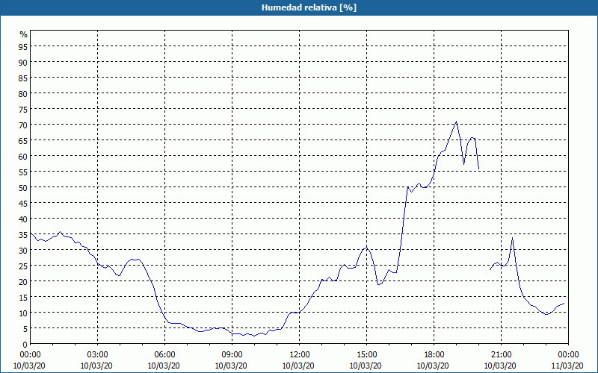Click the '00:00' time label dated 10/03/20
The image size is (598, 373).
click(30, 355)
